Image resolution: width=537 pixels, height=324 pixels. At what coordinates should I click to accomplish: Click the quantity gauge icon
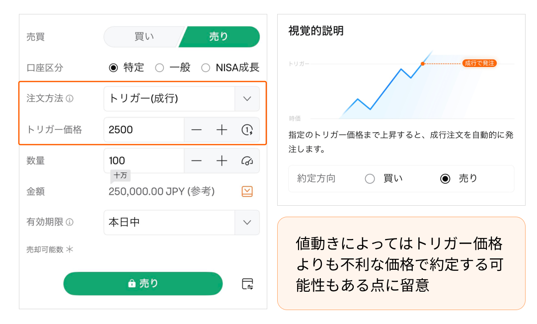[x=247, y=161]
